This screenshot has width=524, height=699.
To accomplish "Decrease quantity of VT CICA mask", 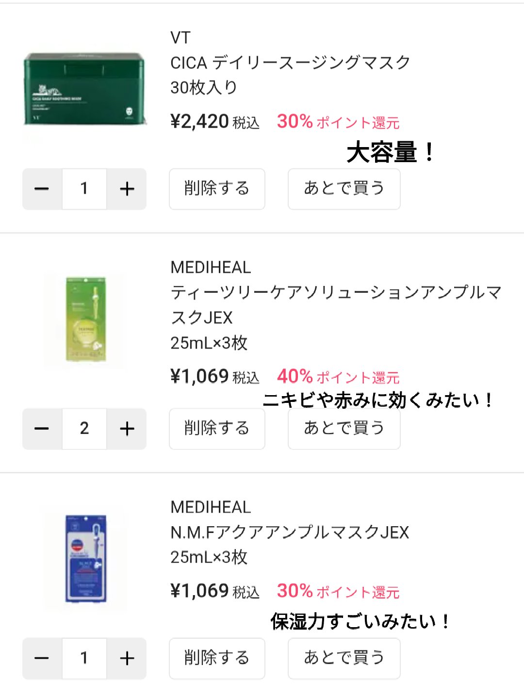I will (x=42, y=189).
